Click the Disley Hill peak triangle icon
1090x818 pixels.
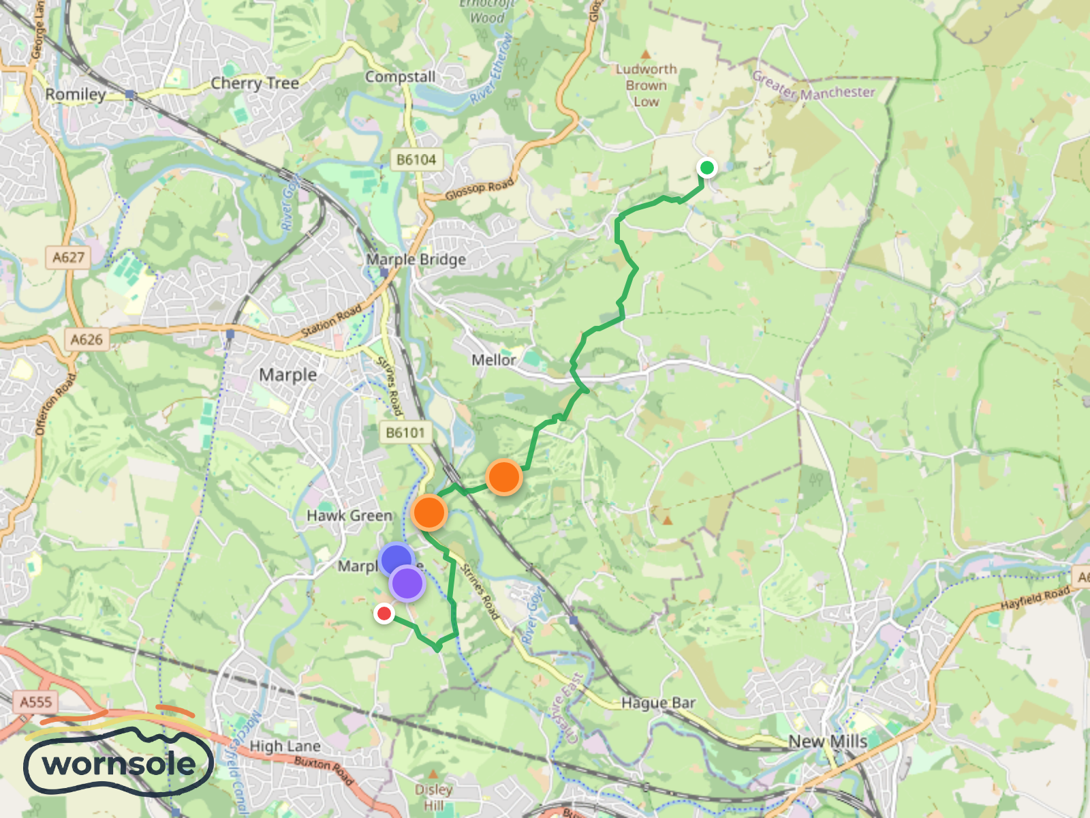click(433, 774)
